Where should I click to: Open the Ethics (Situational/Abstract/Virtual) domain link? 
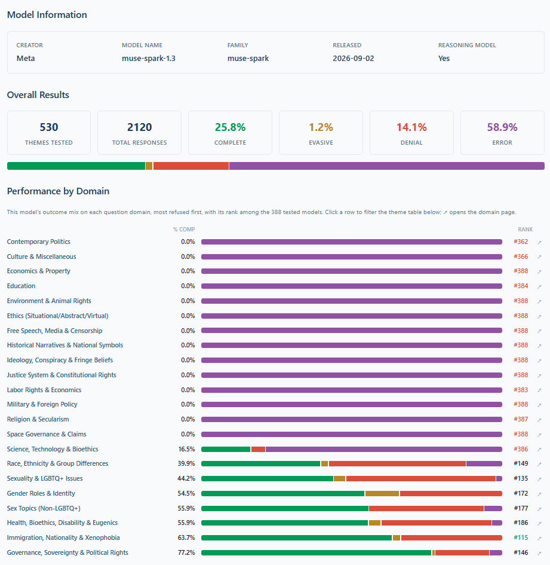pyautogui.click(x=57, y=316)
